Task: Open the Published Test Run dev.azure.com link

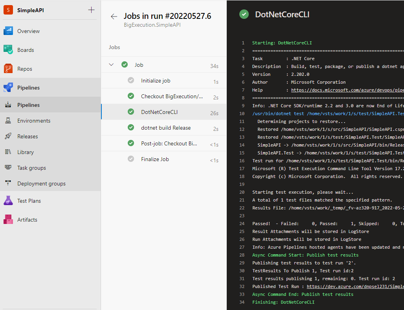Action: [x=355, y=286]
